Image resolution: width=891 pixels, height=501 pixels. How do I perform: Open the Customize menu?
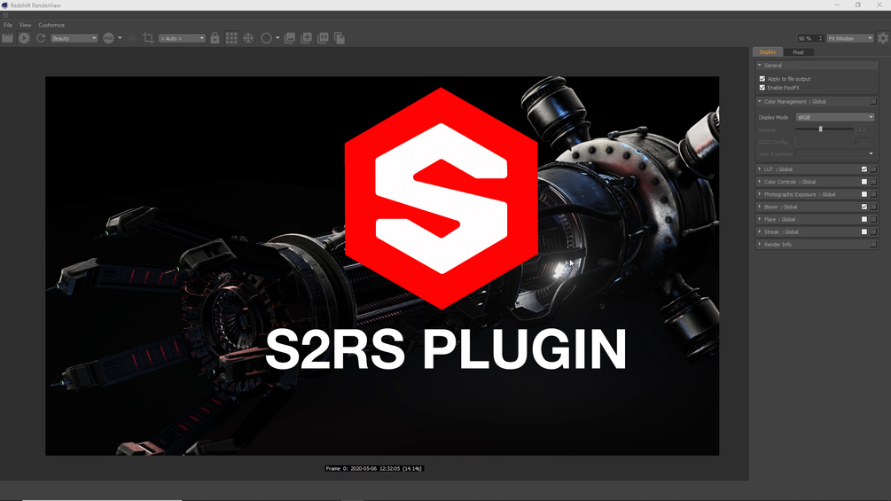[x=51, y=25]
